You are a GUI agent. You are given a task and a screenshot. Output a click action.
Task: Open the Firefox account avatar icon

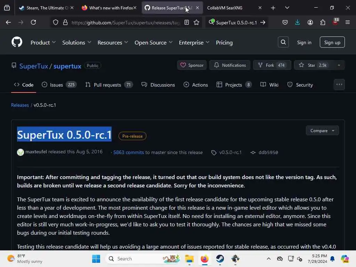tap(310, 23)
